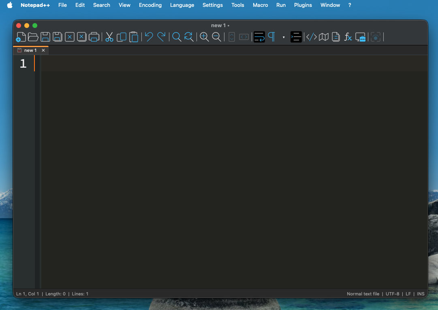The width and height of the screenshot is (438, 310).
Task: Print the document via printer icon
Action: (94, 37)
